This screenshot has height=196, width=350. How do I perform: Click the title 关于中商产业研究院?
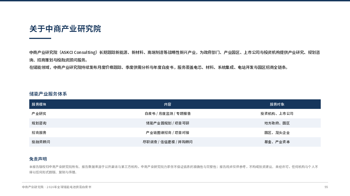[65, 29]
